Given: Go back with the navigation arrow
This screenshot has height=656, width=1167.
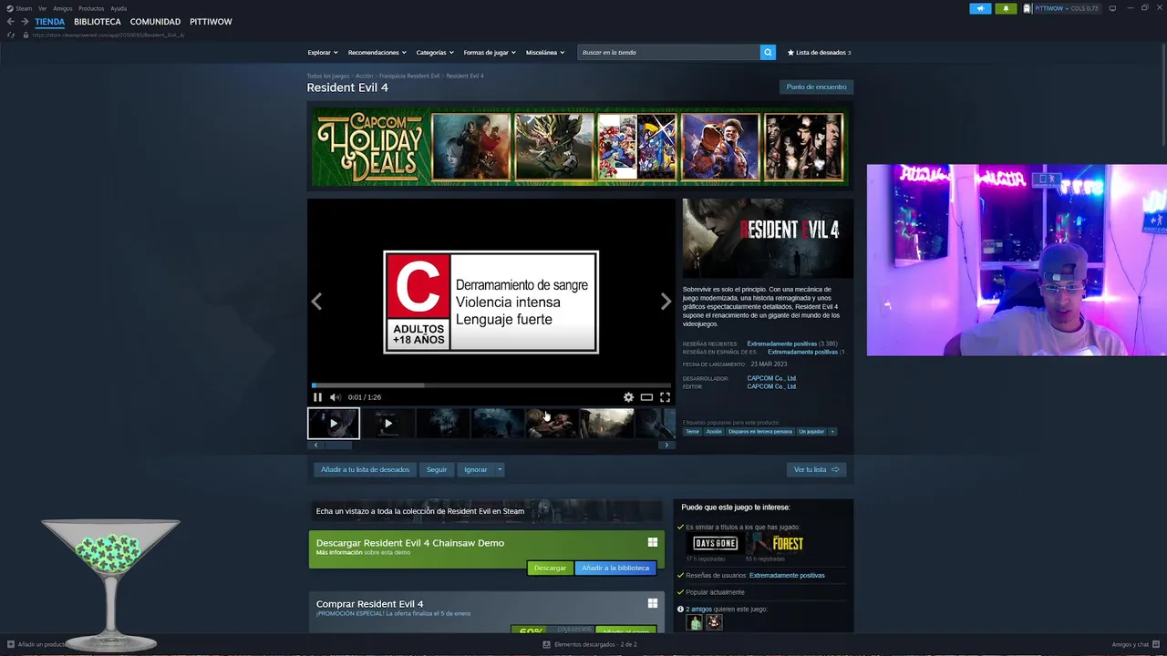Looking at the screenshot, I should [10, 22].
